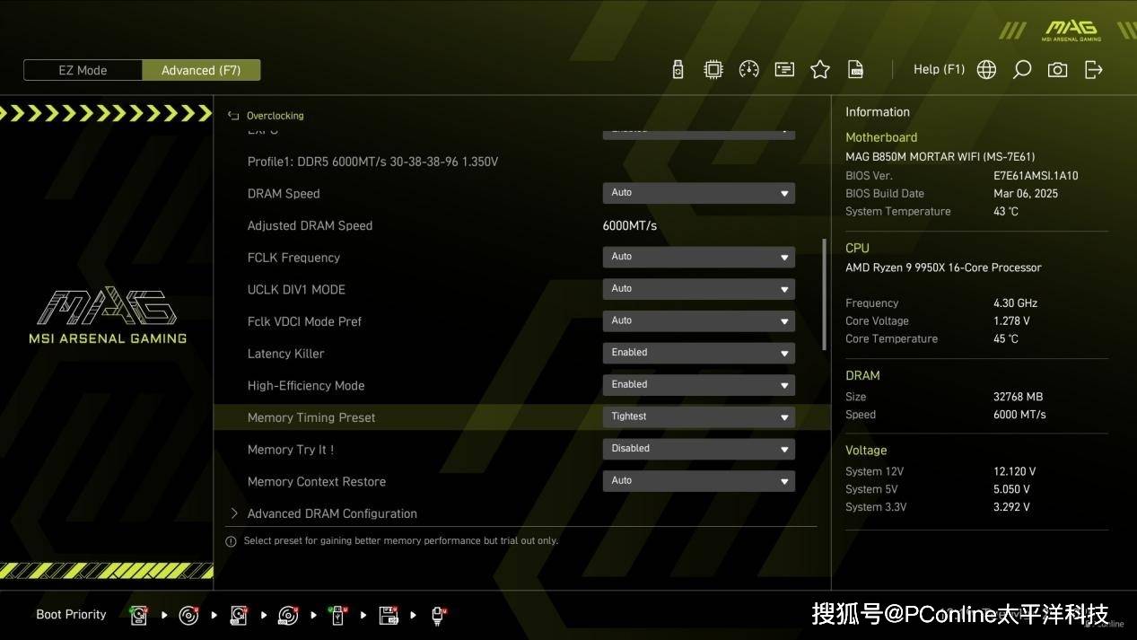Click the BIOS version E7E61AMSI.1A10 value

[x=1036, y=176]
